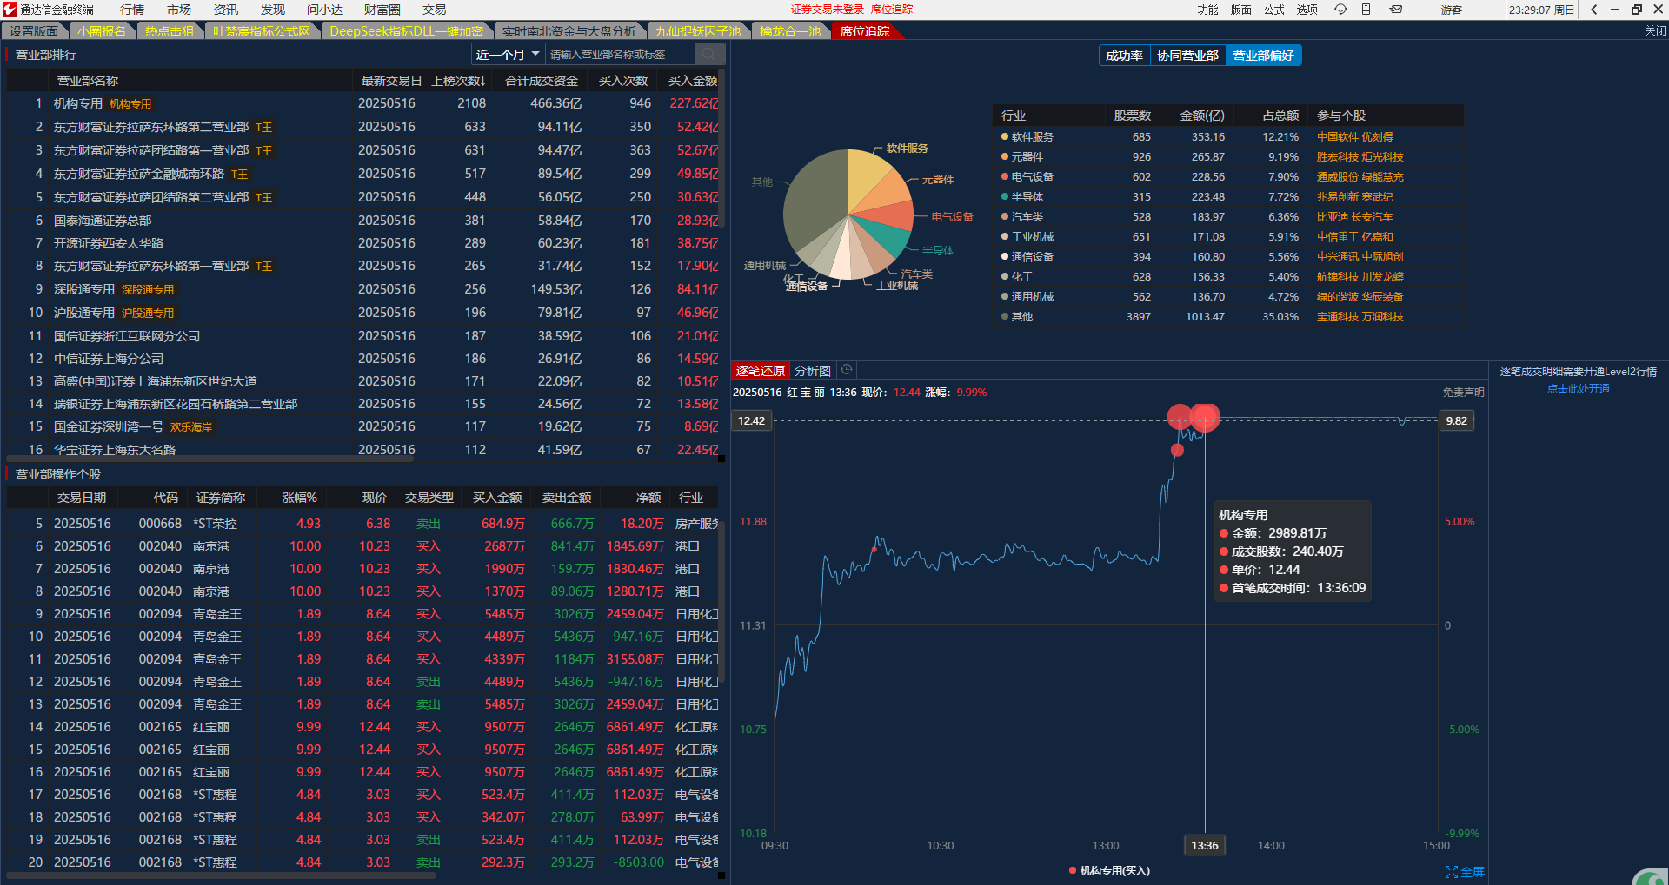Open the 公式 menu

[x=1274, y=10]
